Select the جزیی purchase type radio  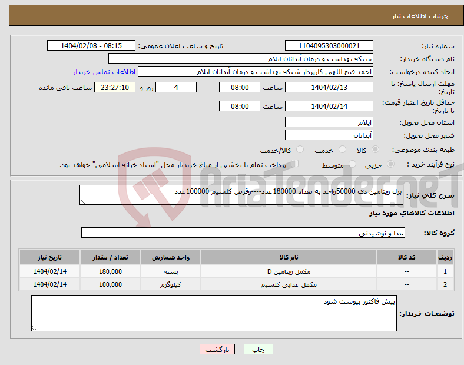(390, 164)
